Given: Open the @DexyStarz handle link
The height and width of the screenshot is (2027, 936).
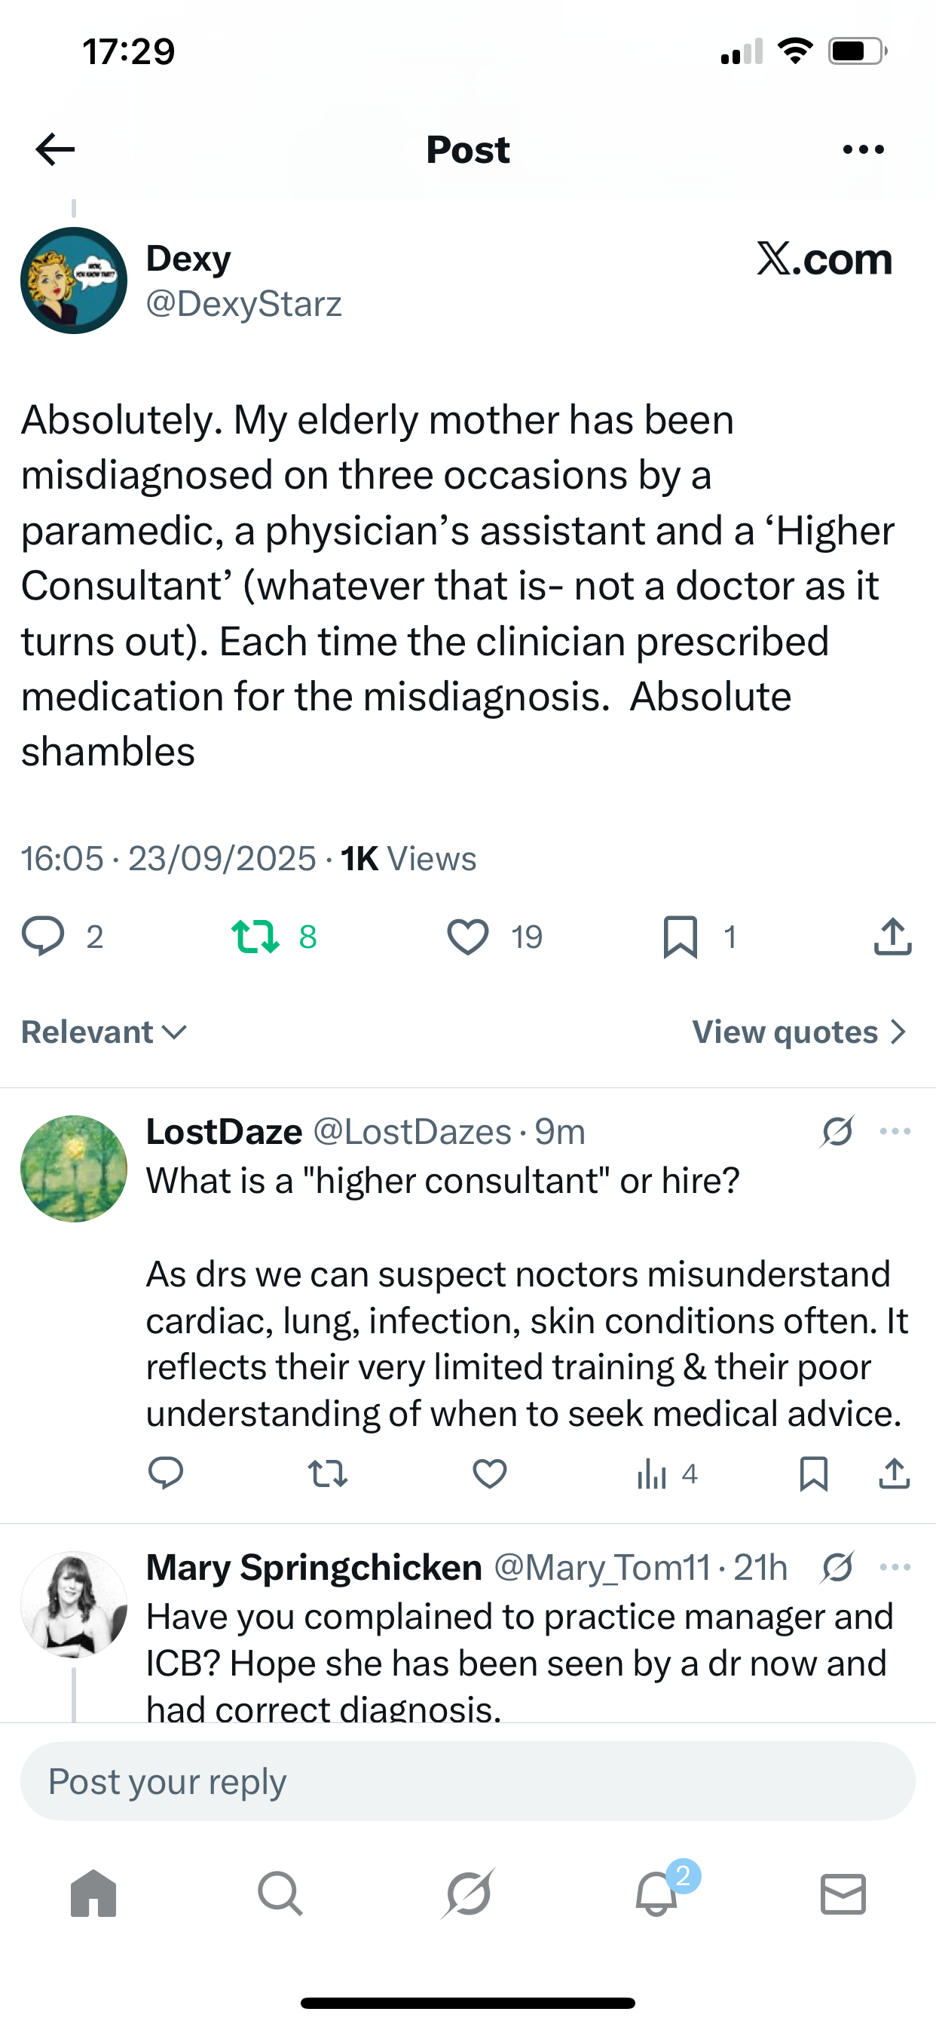Looking at the screenshot, I should 244,304.
